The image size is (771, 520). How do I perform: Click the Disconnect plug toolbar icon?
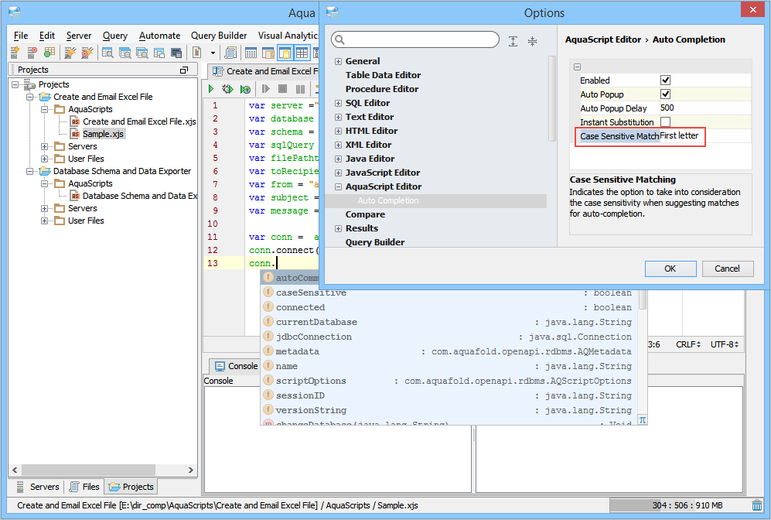(x=87, y=52)
